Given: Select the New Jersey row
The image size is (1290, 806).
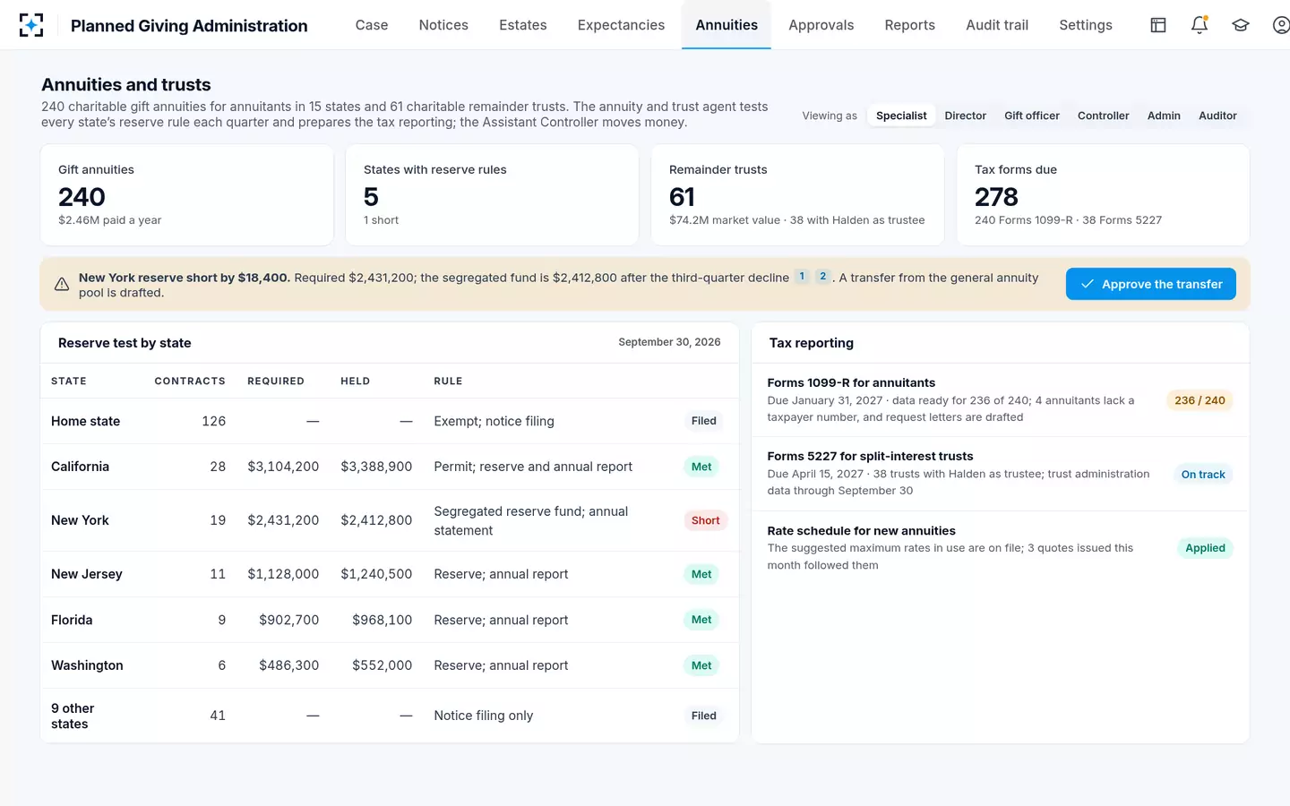Looking at the screenshot, I should tap(390, 574).
